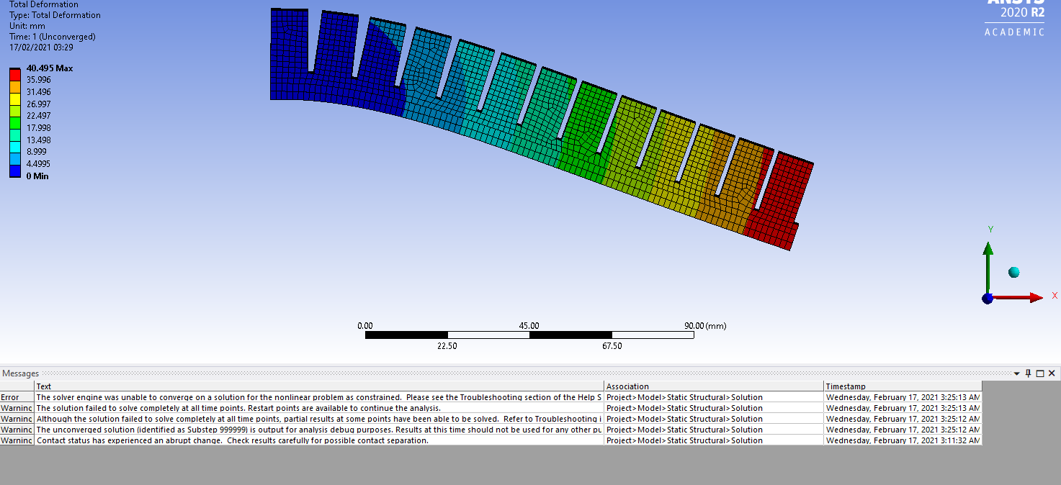Click the 67.50 label on the scale ruler
The image size is (1061, 485).
tap(612, 346)
